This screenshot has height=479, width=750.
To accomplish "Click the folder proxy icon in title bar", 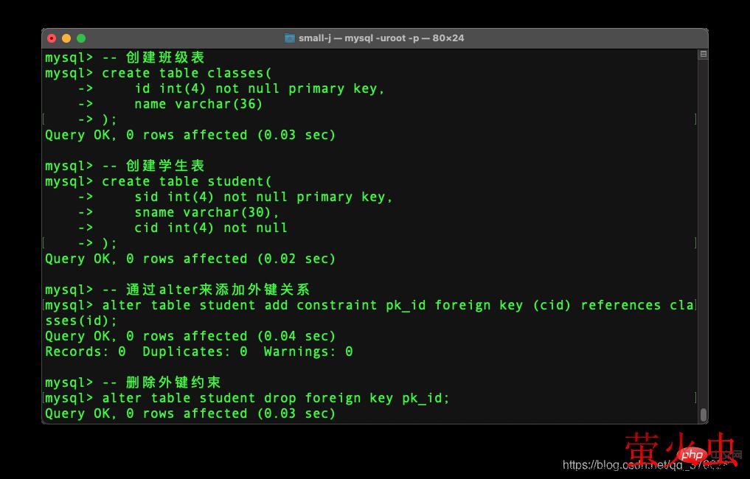I will pyautogui.click(x=290, y=38).
